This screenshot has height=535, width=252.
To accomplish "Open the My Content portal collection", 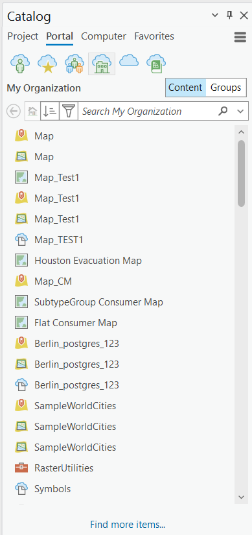I will [20, 64].
